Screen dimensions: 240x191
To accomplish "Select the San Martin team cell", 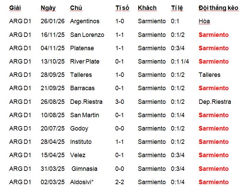I will [x=84, y=115].
